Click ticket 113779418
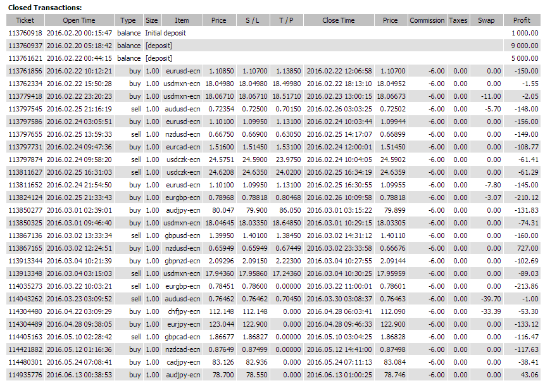Viewport: 557px width, 383px height. tap(25, 96)
